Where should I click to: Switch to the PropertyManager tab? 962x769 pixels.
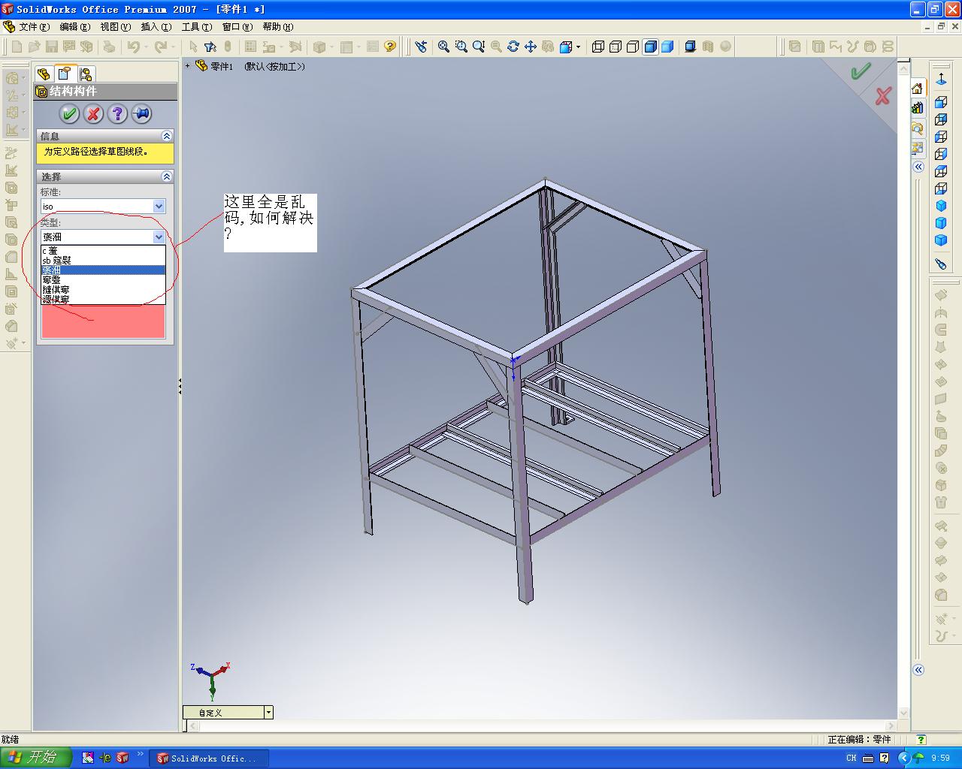[65, 74]
